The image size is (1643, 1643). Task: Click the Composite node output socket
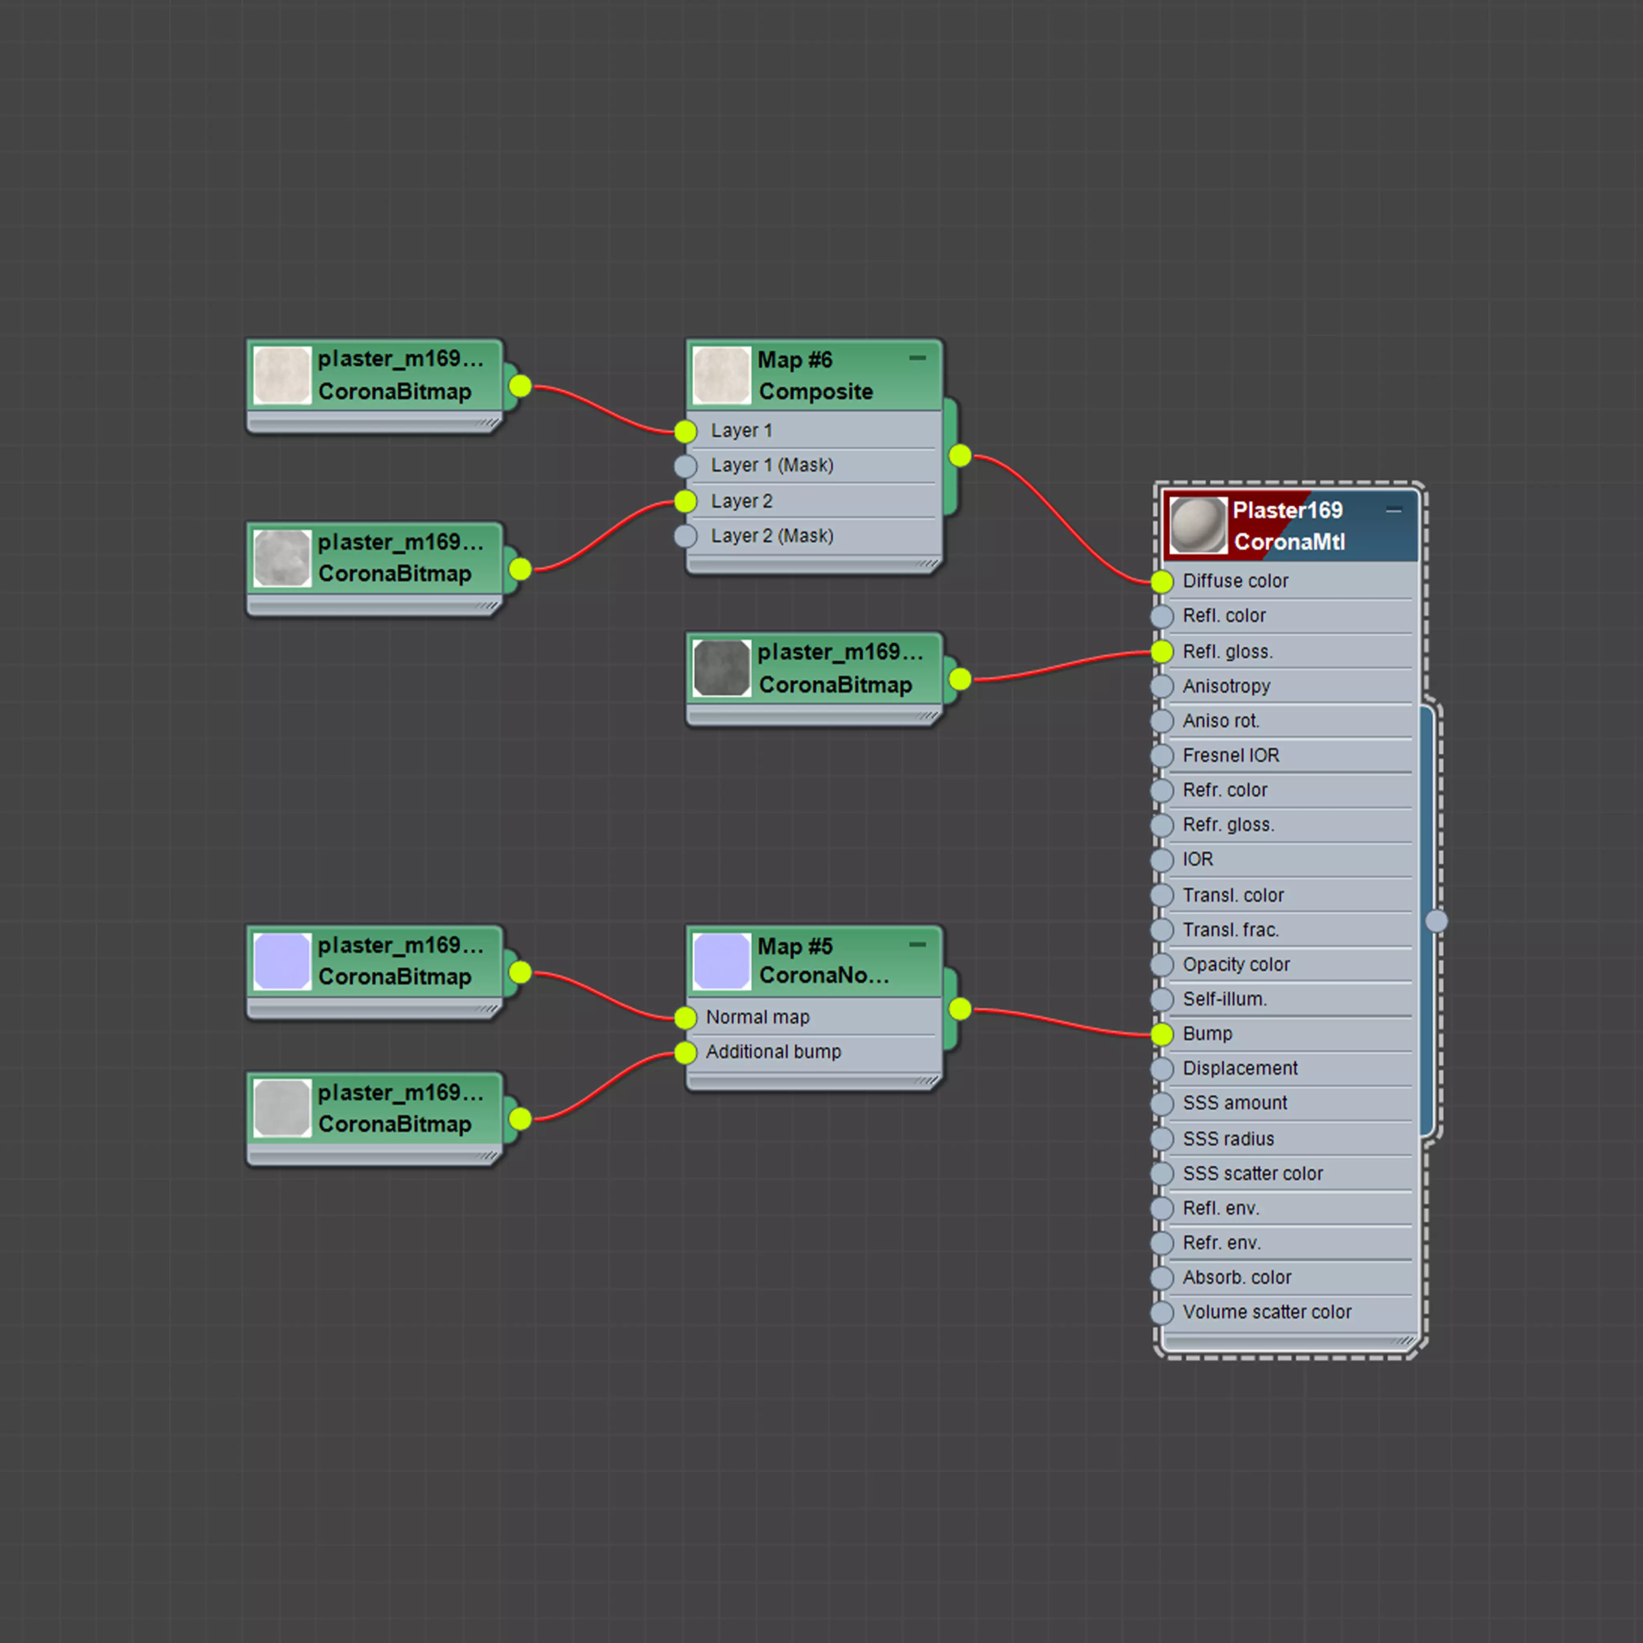(x=960, y=456)
